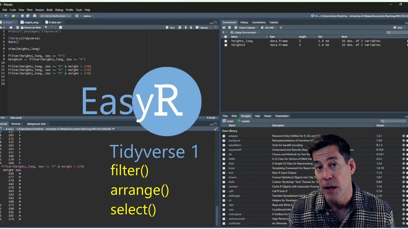Load workspace using Environment folder icon
408x229 pixels.
[224, 28]
